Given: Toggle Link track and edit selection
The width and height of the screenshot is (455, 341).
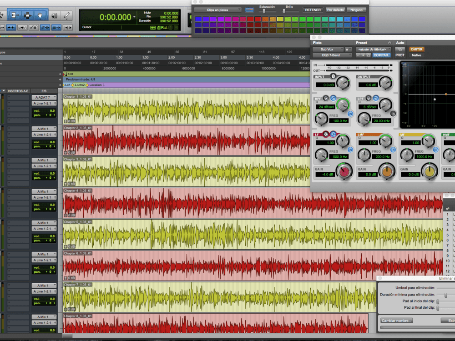Looking at the screenshot, I should (56, 28).
